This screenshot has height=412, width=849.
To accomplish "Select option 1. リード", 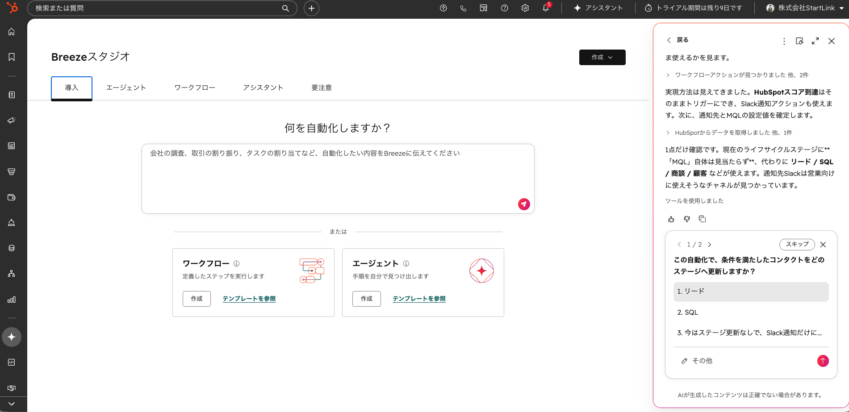I will click(x=751, y=291).
